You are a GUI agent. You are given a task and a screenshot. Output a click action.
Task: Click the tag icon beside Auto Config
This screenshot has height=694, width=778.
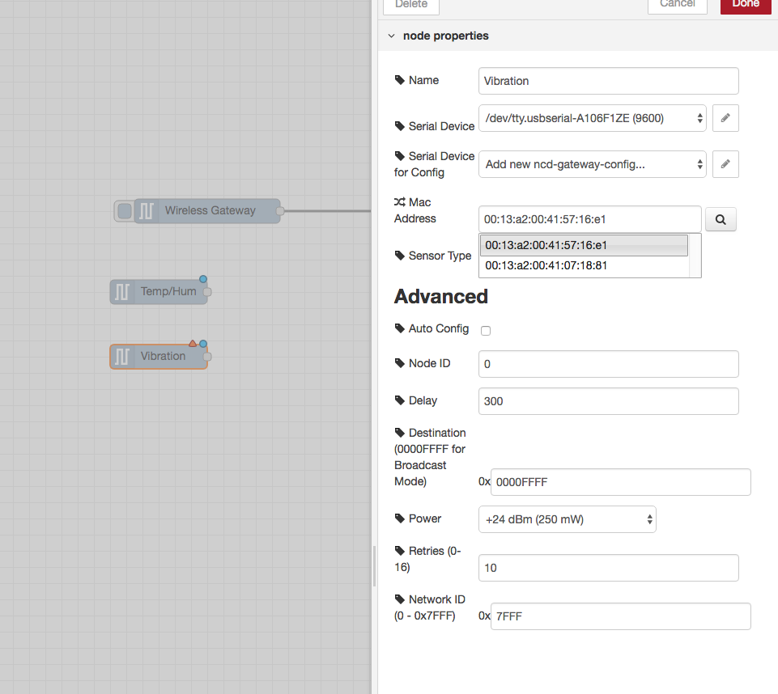pyautogui.click(x=399, y=328)
